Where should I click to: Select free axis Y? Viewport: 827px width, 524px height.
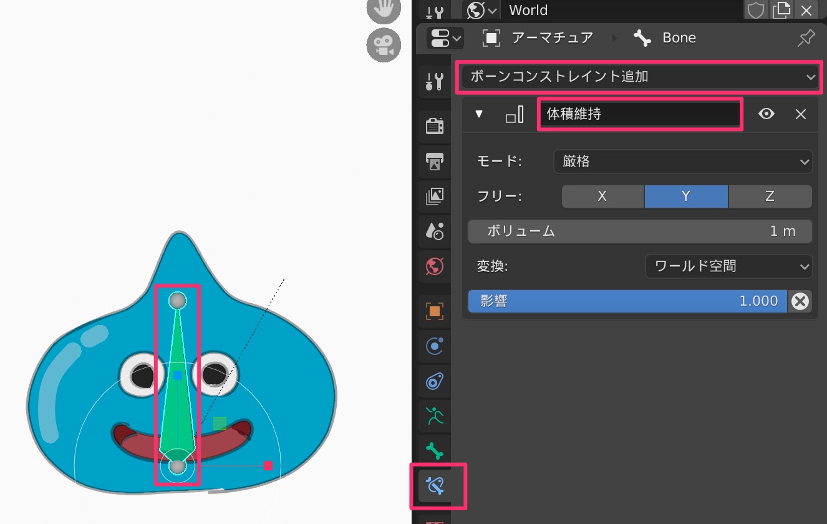click(686, 196)
